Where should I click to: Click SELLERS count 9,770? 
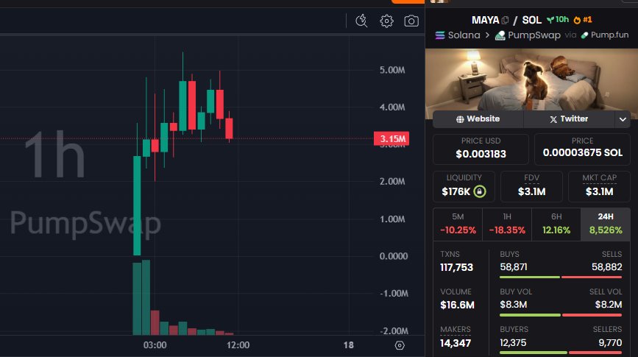[x=610, y=343]
